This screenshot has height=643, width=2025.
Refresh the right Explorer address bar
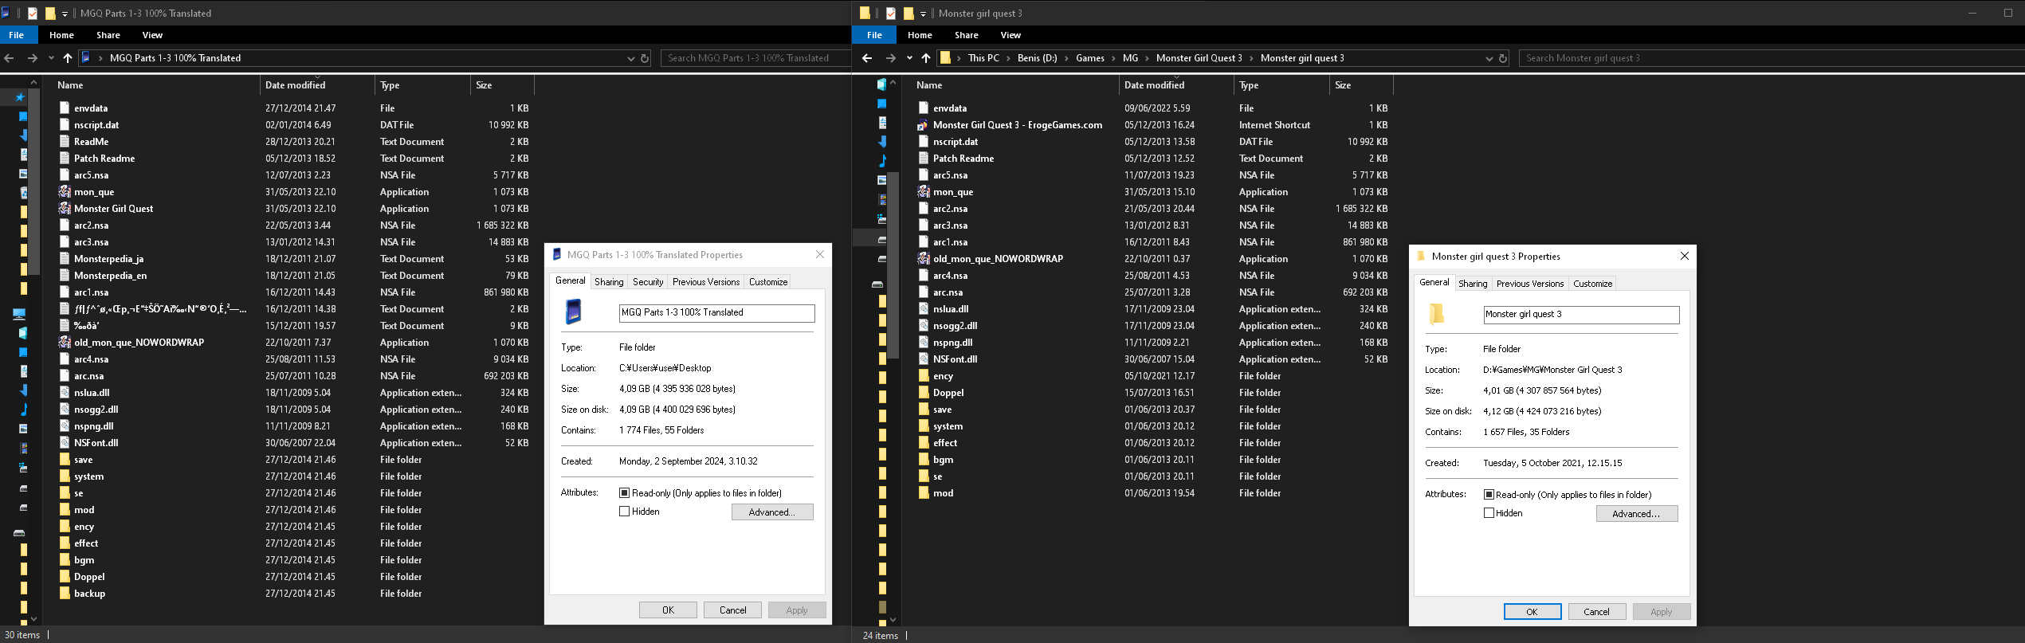[x=1503, y=58]
